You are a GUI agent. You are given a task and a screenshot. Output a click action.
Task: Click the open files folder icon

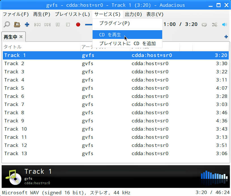17,25
